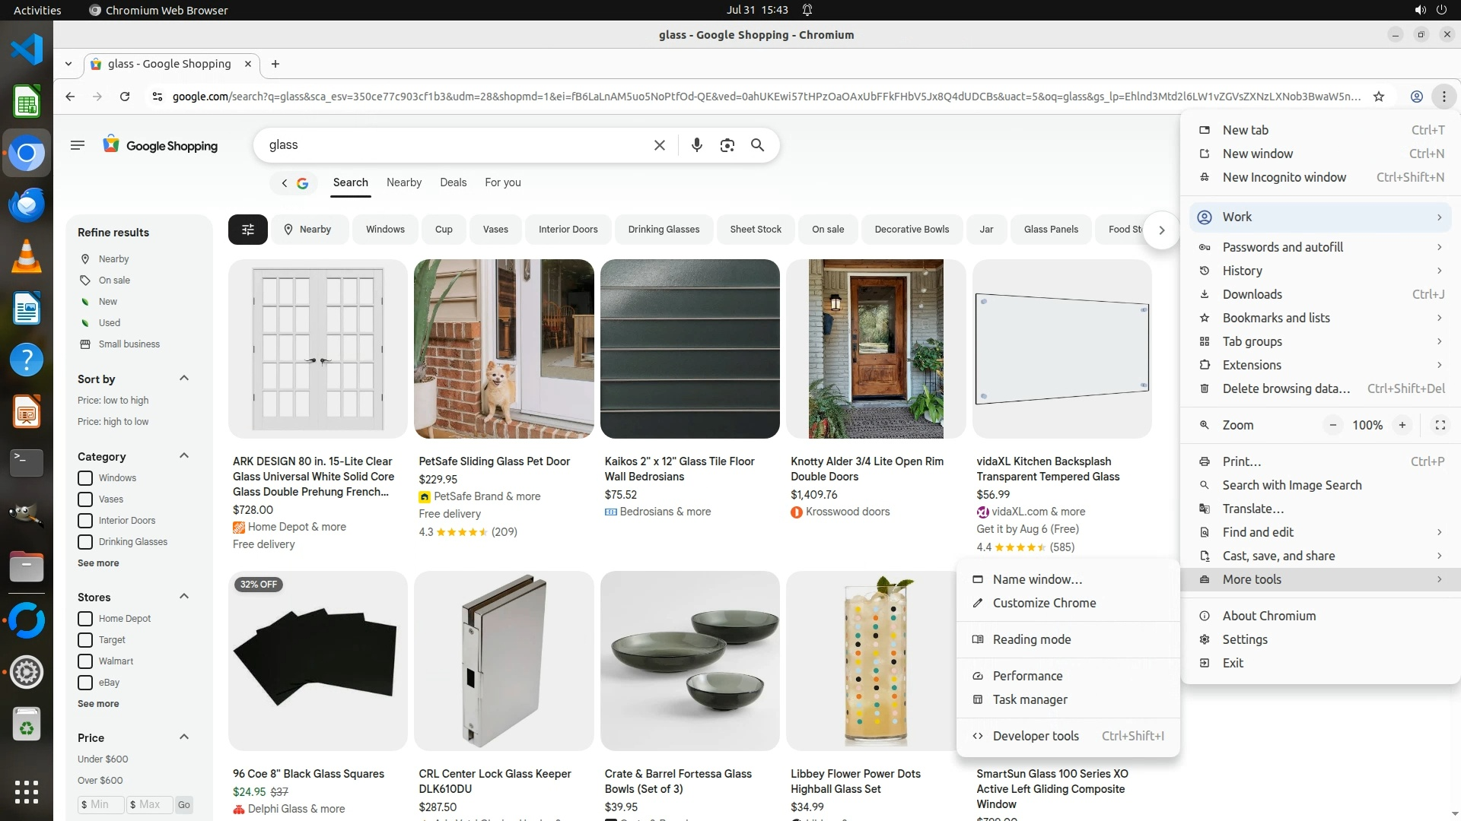Click the search by image camera icon

(x=727, y=145)
